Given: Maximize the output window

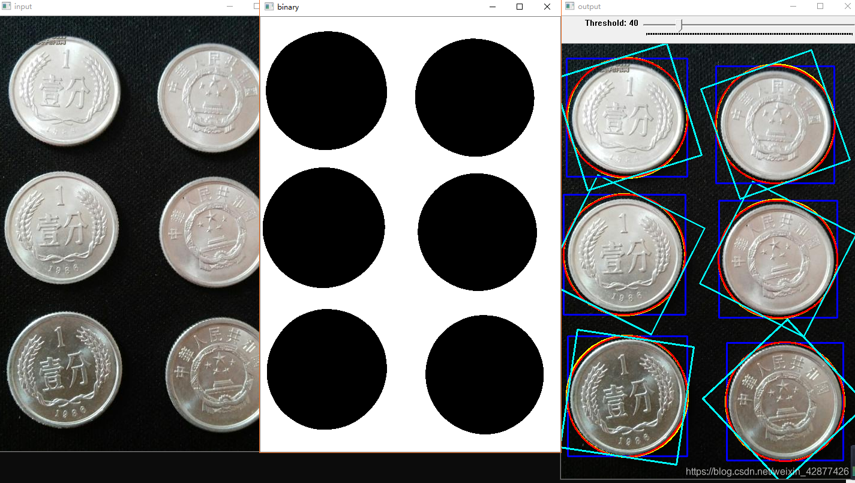Looking at the screenshot, I should [x=820, y=6].
